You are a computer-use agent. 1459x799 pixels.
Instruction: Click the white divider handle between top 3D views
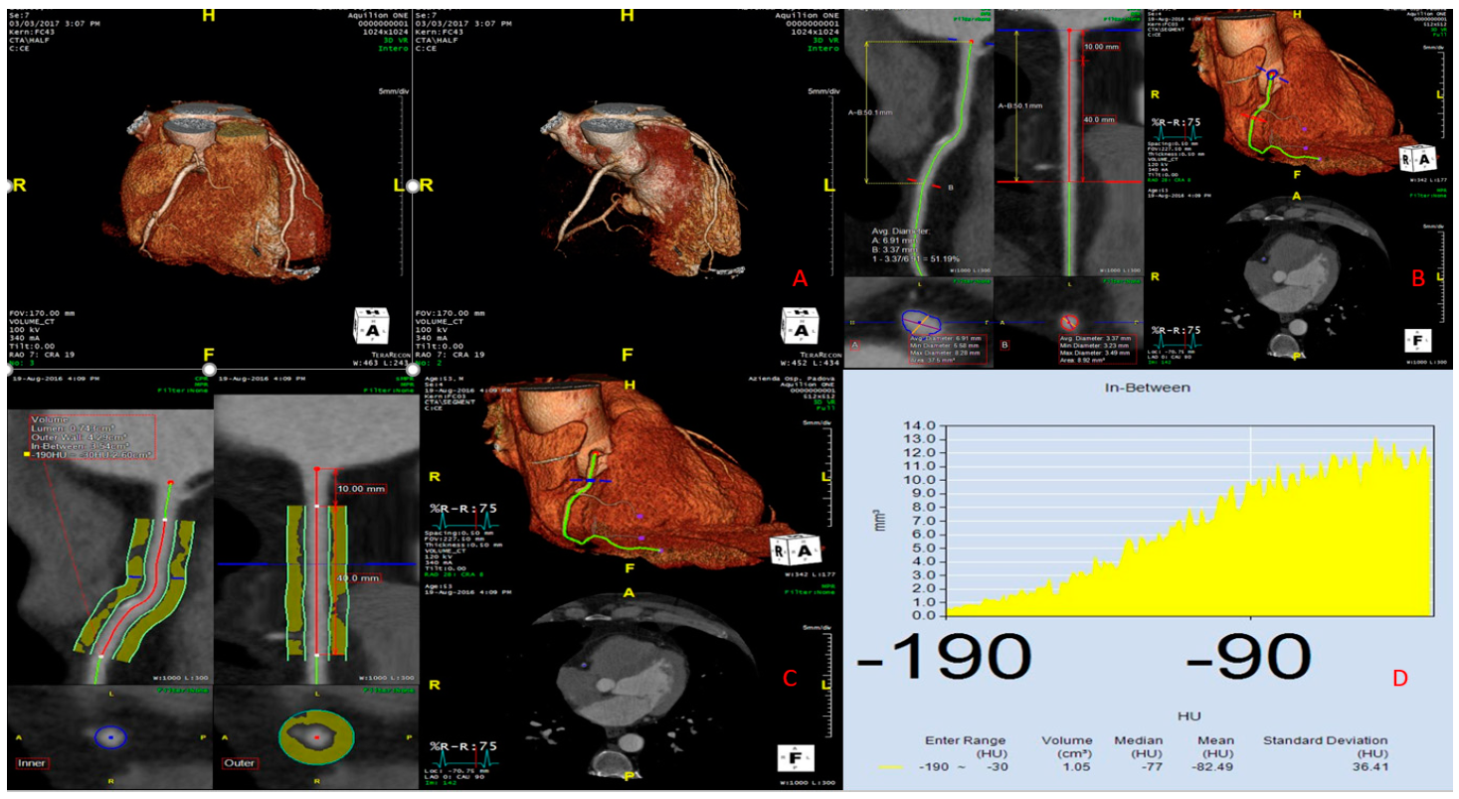(412, 186)
